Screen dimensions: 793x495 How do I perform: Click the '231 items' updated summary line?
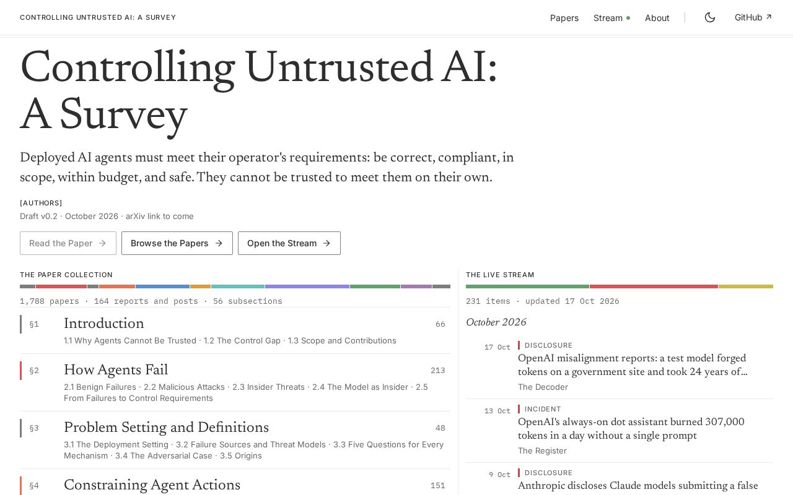pyautogui.click(x=543, y=301)
